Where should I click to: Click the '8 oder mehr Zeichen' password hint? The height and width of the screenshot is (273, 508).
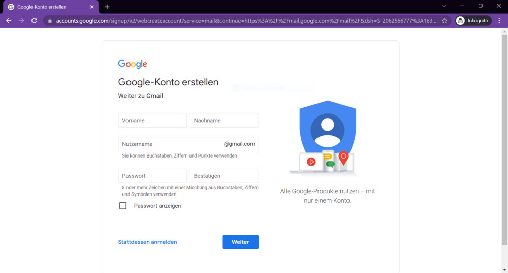(190, 191)
